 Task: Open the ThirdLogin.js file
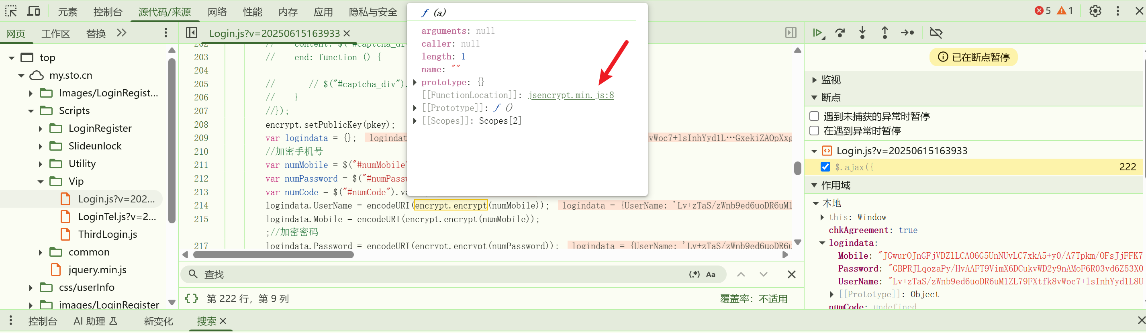pos(107,234)
